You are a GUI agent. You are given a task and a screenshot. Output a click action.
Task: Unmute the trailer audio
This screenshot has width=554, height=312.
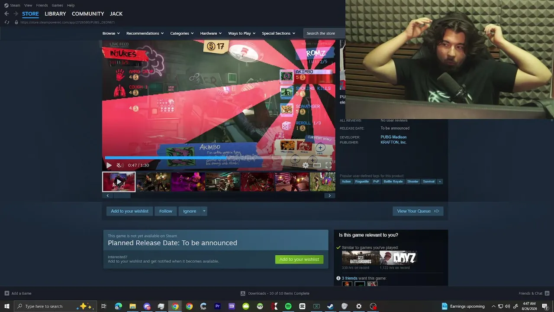pos(119,165)
